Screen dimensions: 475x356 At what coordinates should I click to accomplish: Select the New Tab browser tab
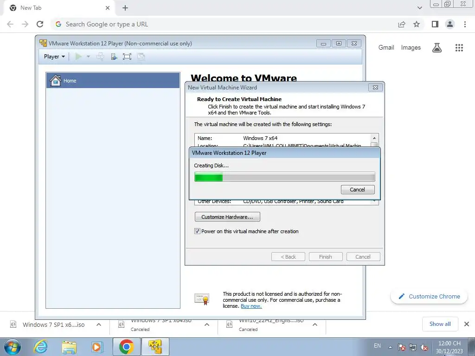click(x=59, y=8)
